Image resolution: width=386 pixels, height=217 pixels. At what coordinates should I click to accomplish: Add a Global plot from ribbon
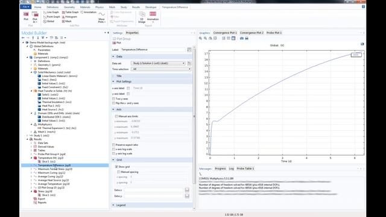[x=49, y=22]
